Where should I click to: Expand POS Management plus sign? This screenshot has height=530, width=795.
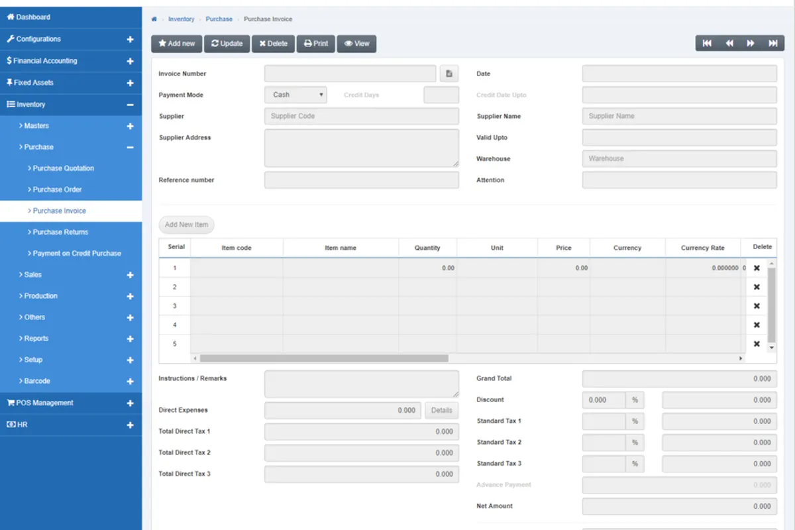click(130, 403)
